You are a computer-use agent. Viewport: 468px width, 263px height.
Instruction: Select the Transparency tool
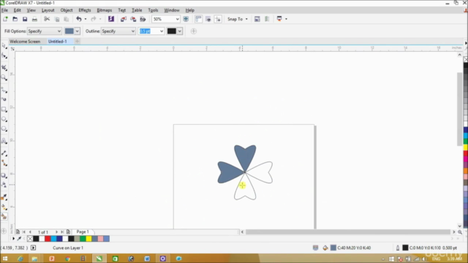click(4, 185)
